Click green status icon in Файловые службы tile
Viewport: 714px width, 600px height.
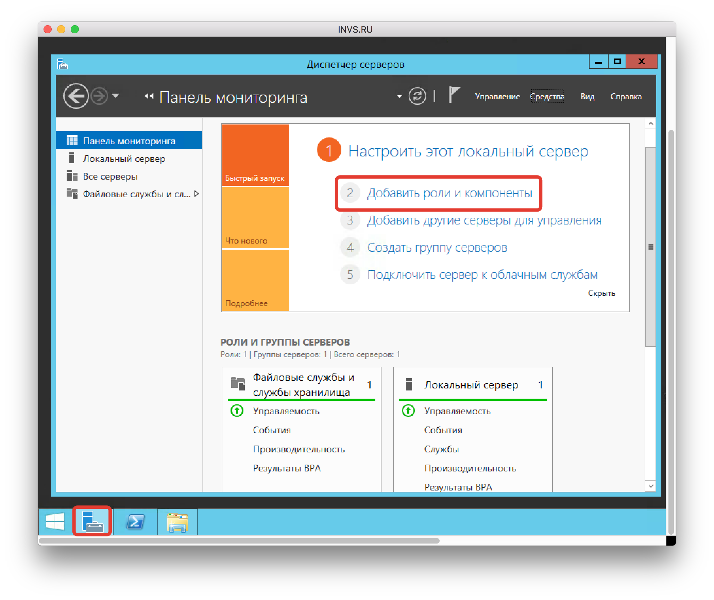pos(237,411)
